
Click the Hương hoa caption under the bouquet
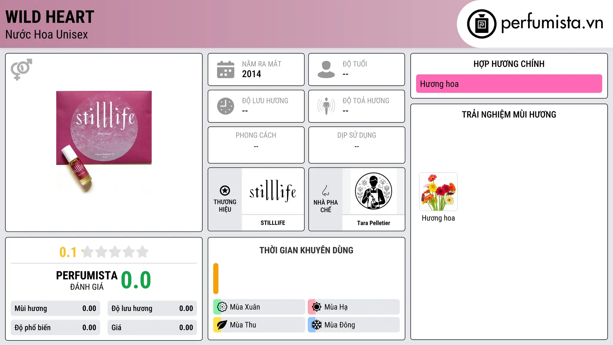[438, 218]
